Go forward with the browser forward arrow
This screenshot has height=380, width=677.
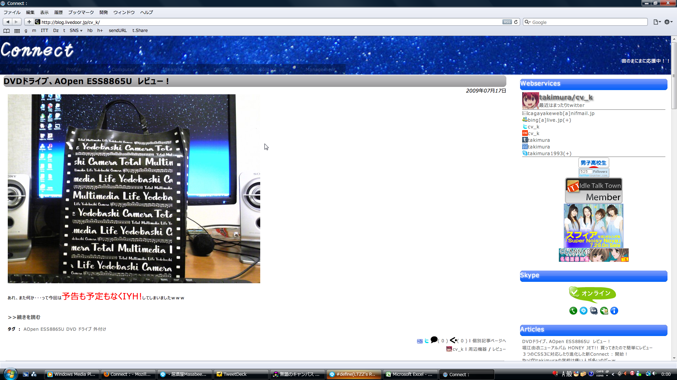16,22
